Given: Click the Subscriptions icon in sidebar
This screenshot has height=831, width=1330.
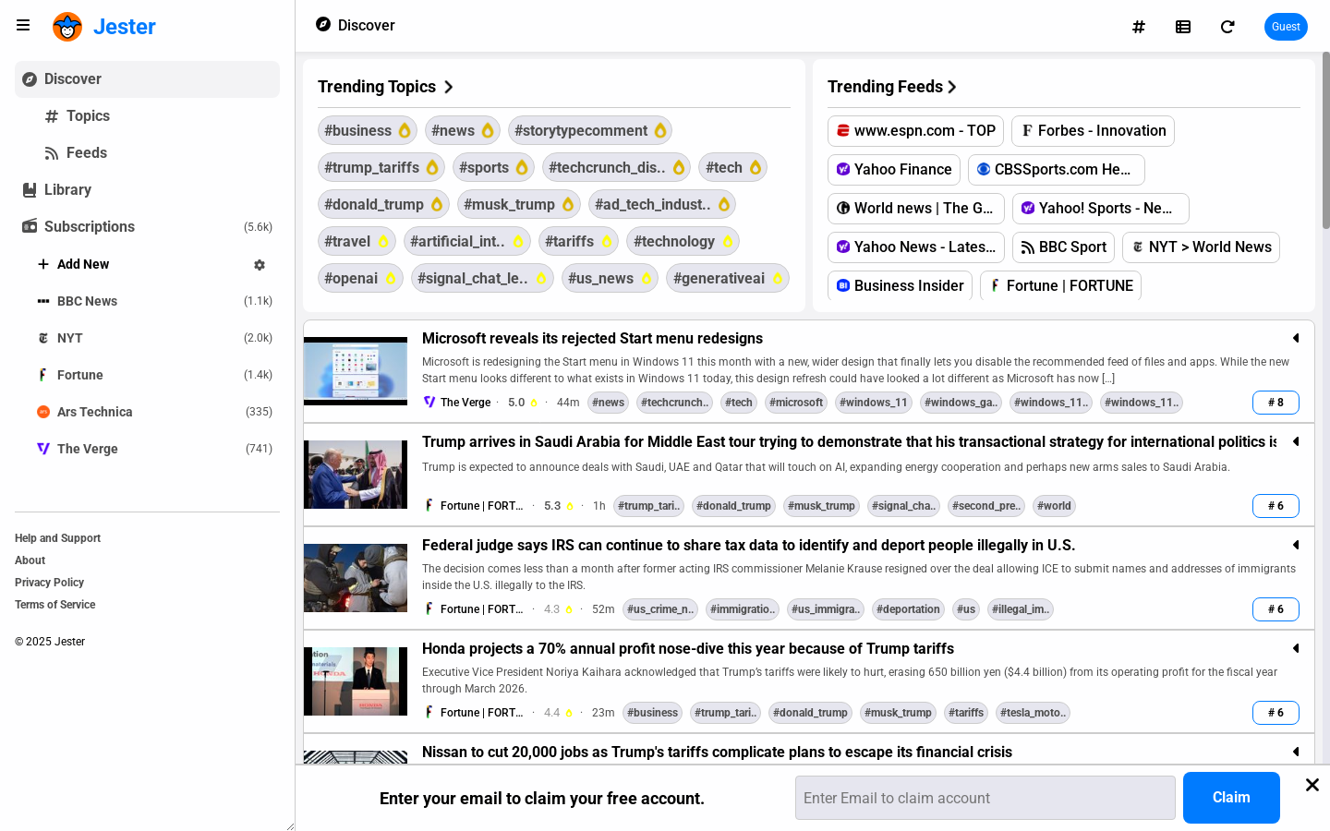Looking at the screenshot, I should (x=30, y=226).
